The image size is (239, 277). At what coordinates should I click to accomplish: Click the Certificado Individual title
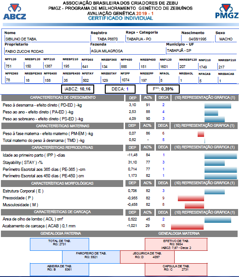pos(120,18)
